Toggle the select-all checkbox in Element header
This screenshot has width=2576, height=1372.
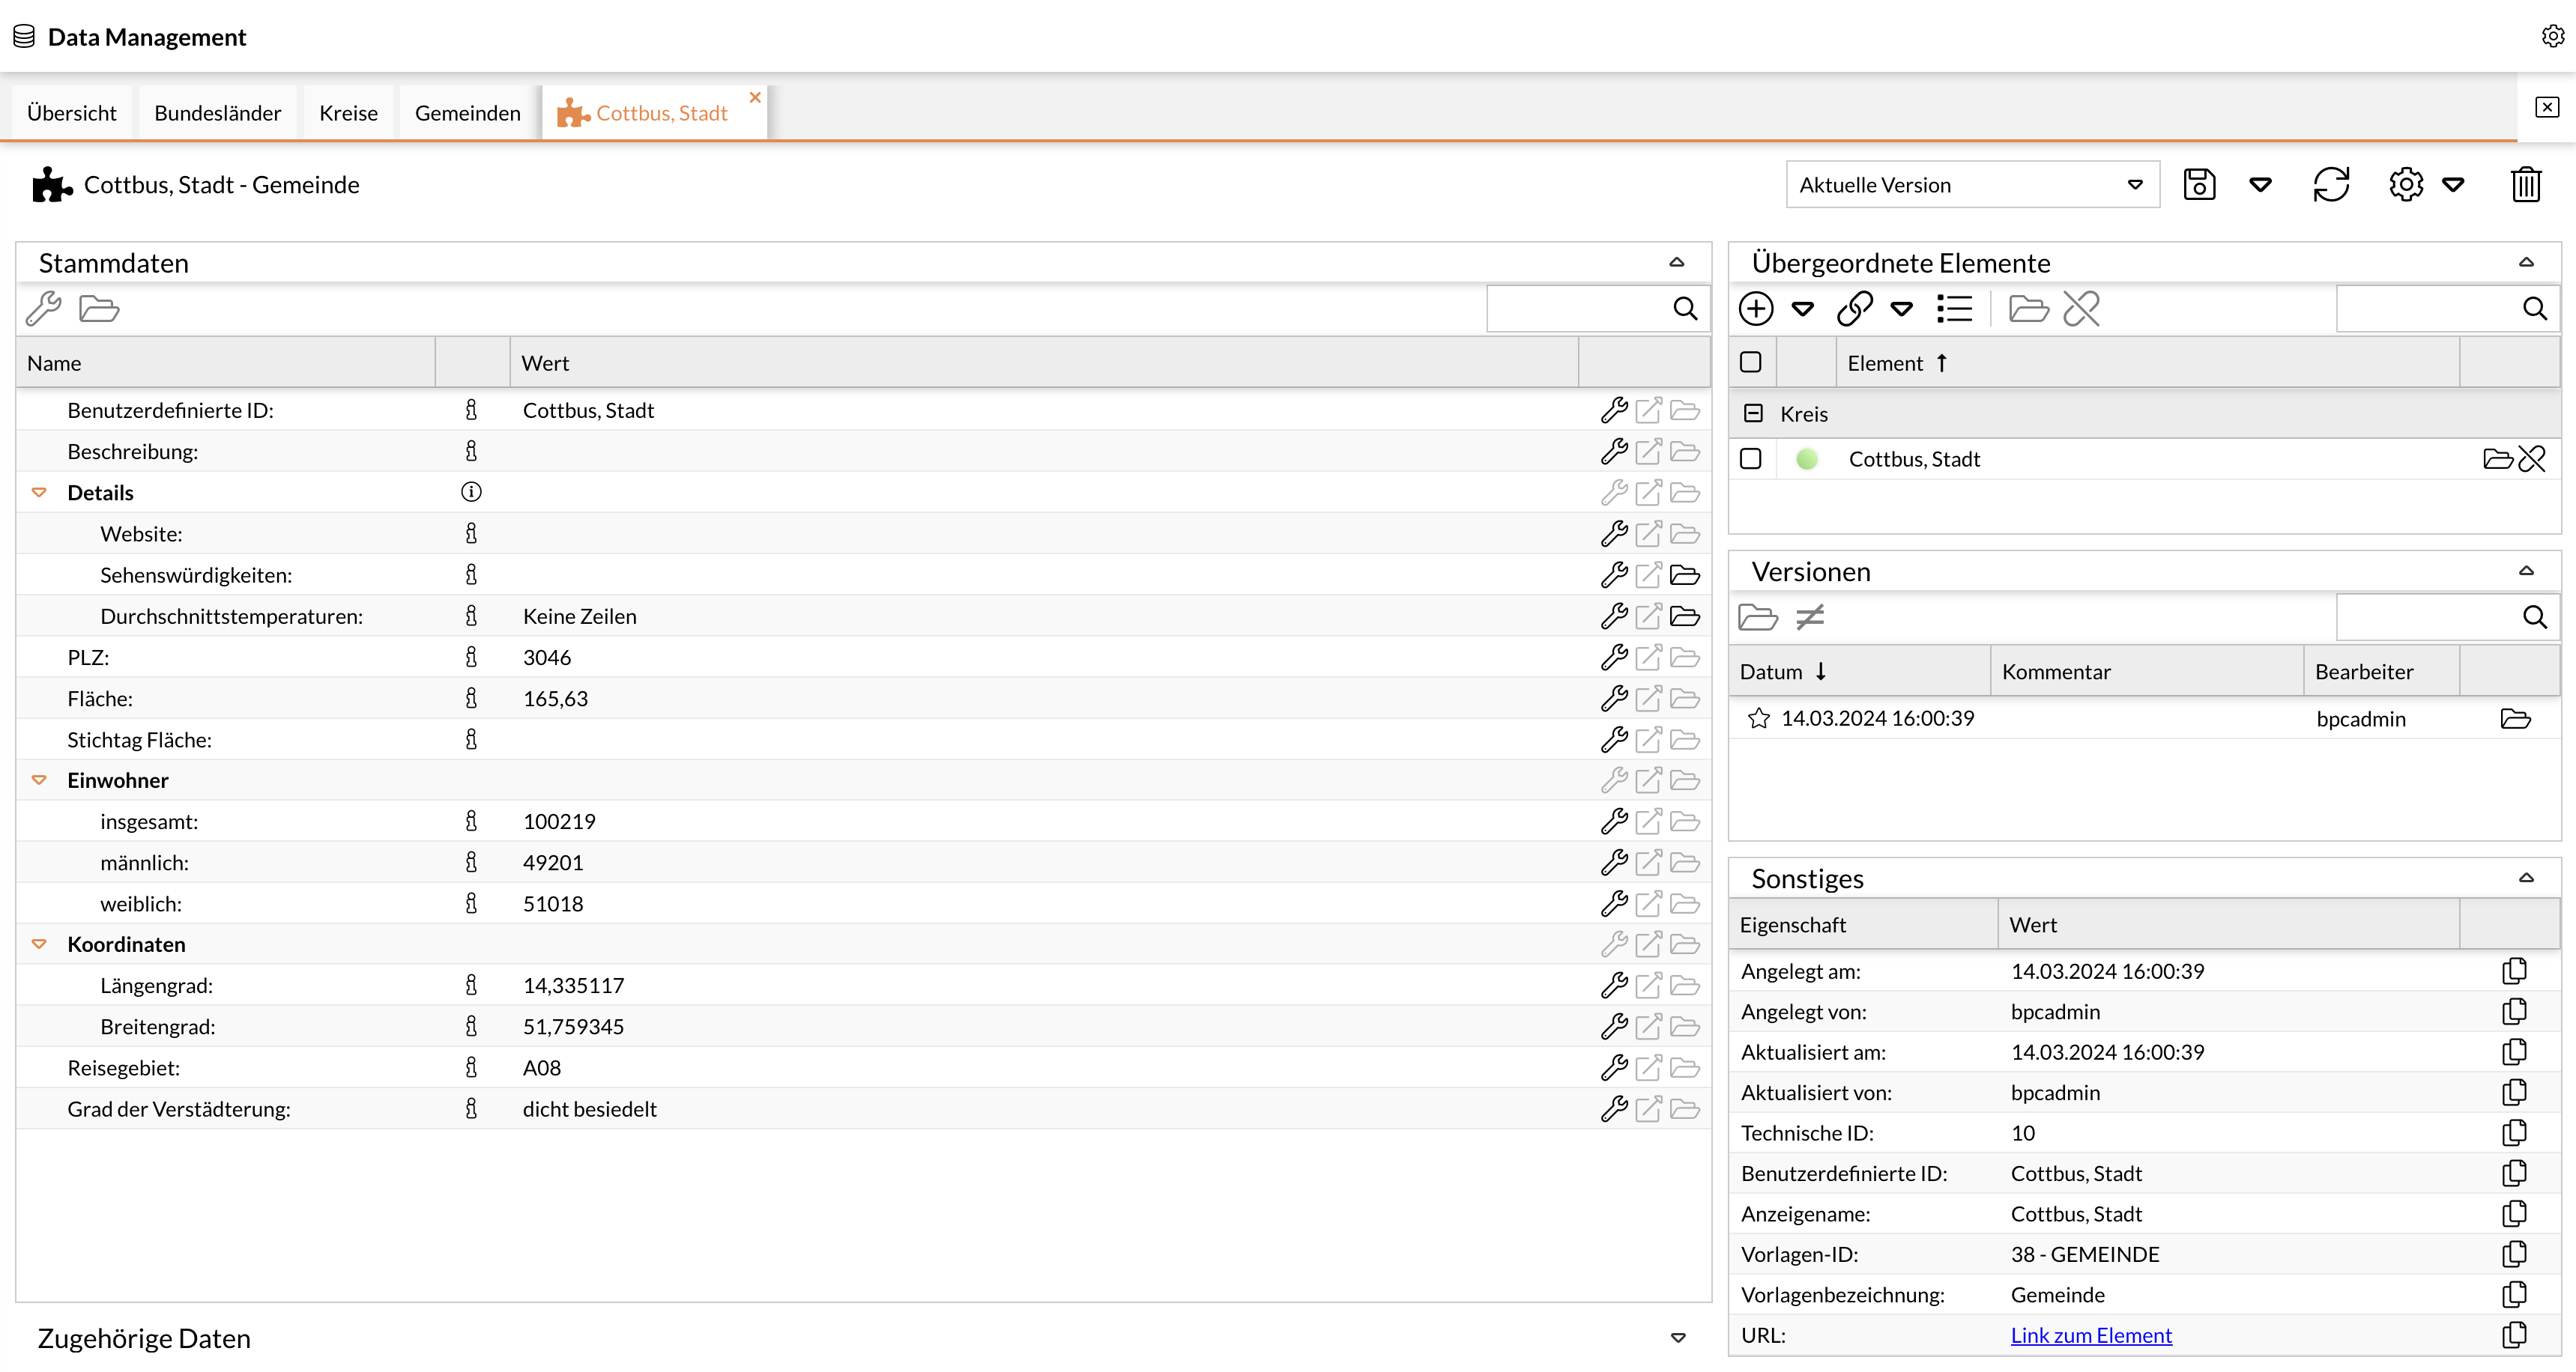(x=1750, y=362)
